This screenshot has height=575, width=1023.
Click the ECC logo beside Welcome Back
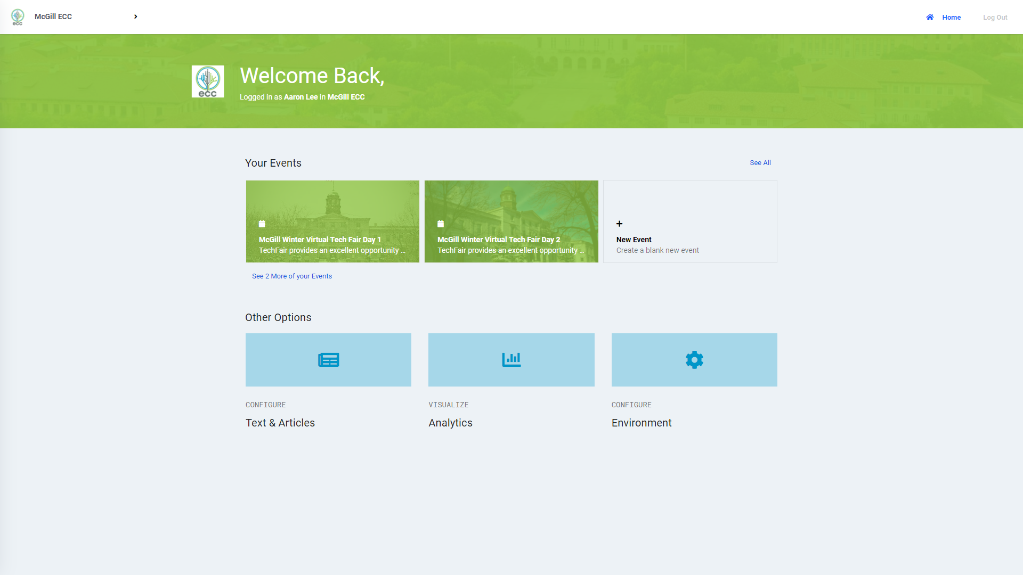[x=208, y=81]
